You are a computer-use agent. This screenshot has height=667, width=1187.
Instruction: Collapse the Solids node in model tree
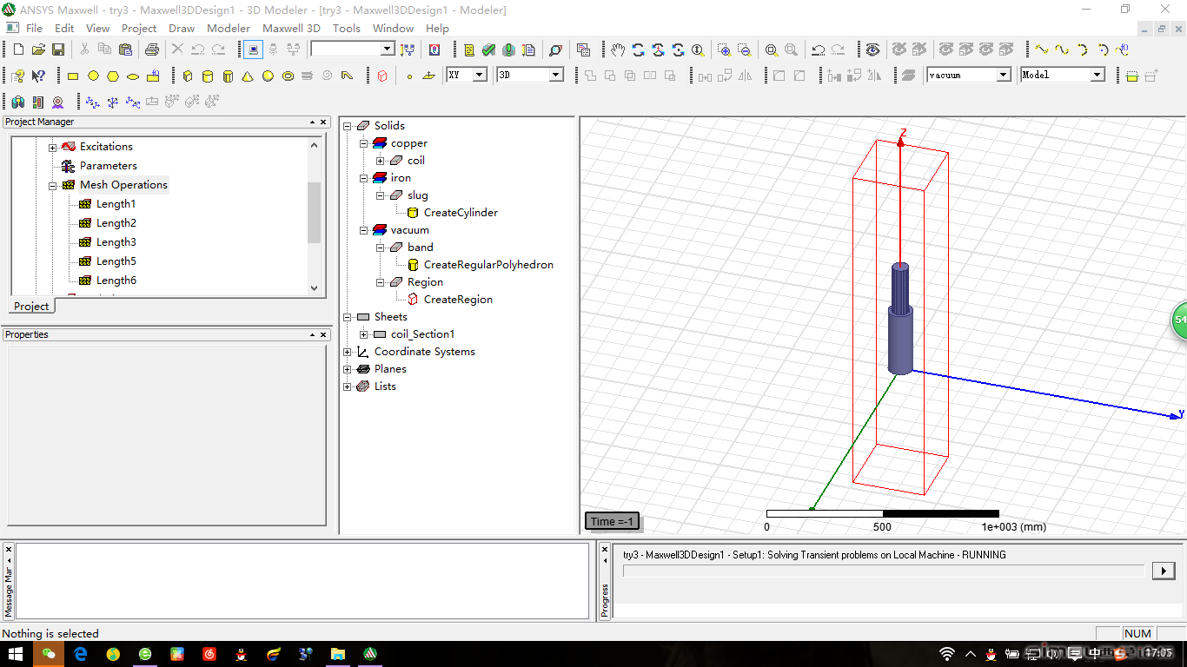(x=348, y=126)
